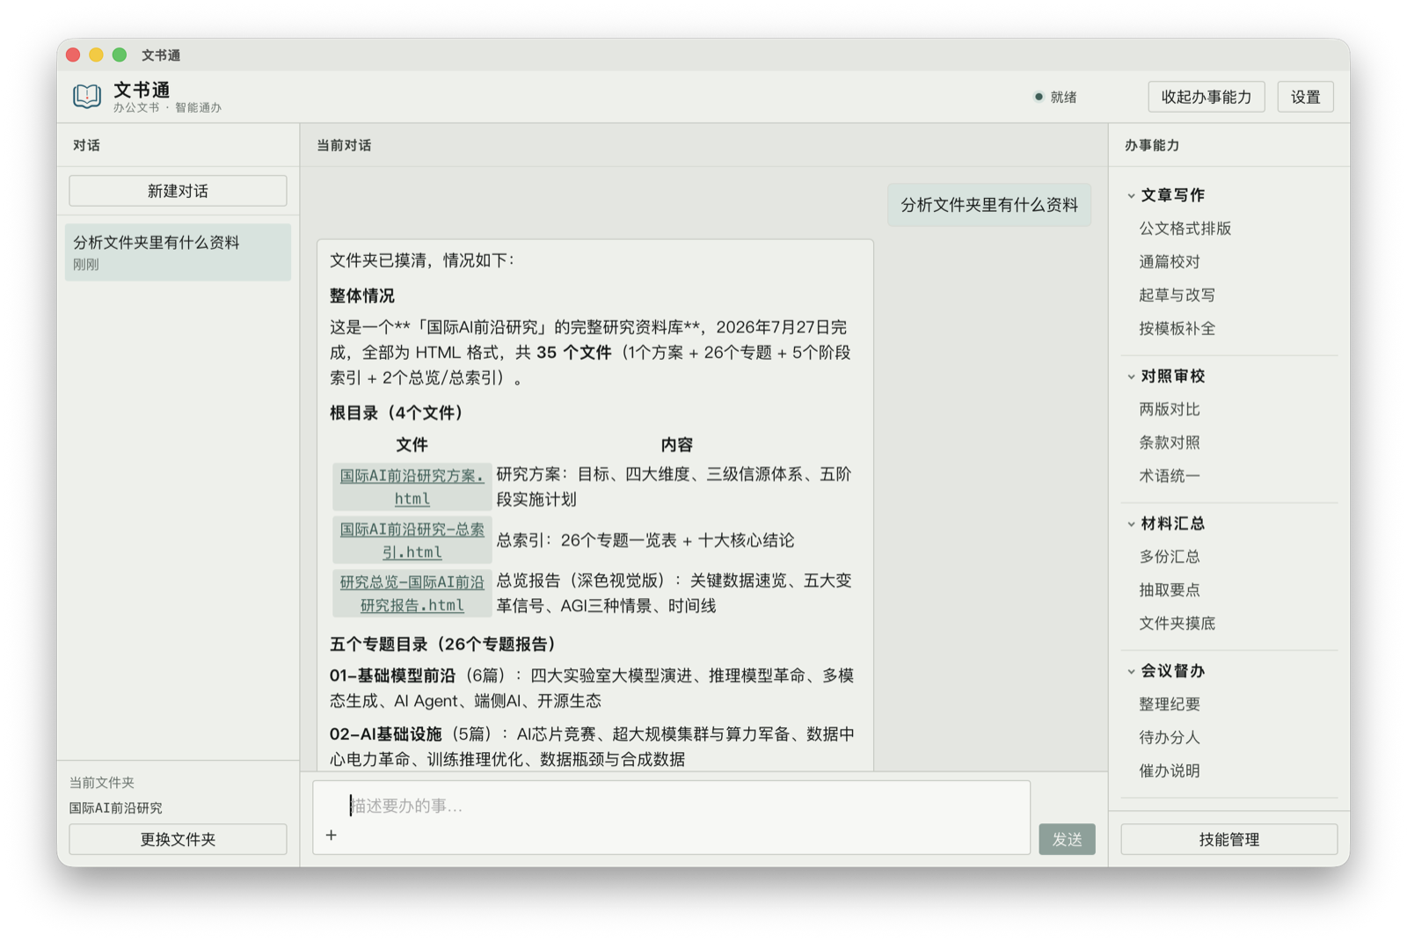The image size is (1407, 942).
Task: Click the 国际AI前沿研究 current folder name
Action: point(115,808)
